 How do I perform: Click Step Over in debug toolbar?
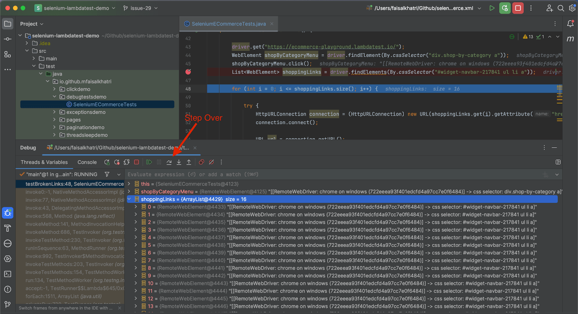169,162
